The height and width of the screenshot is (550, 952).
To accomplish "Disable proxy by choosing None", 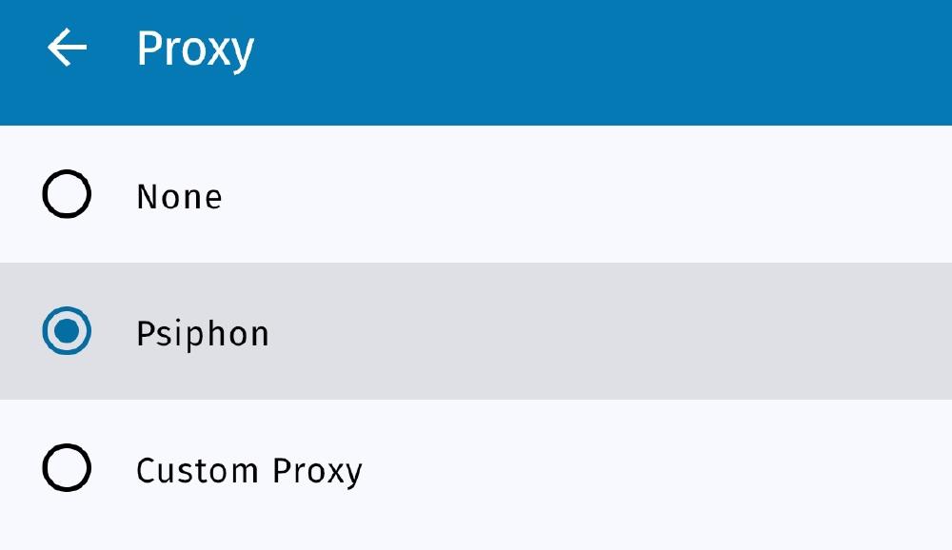I will pyautogui.click(x=67, y=196).
